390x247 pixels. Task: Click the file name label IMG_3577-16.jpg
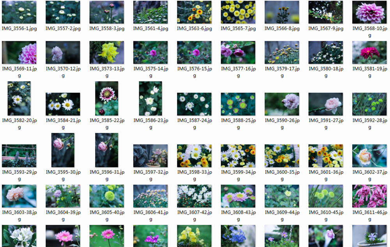click(238, 72)
